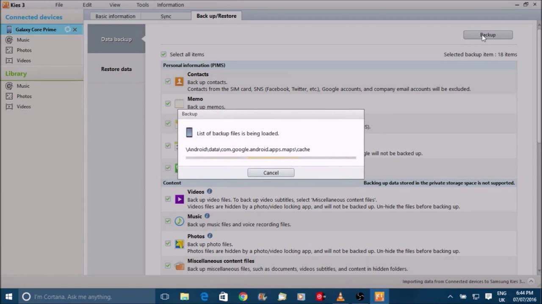Open the Information menu
This screenshot has width=542, height=304.
tap(170, 5)
